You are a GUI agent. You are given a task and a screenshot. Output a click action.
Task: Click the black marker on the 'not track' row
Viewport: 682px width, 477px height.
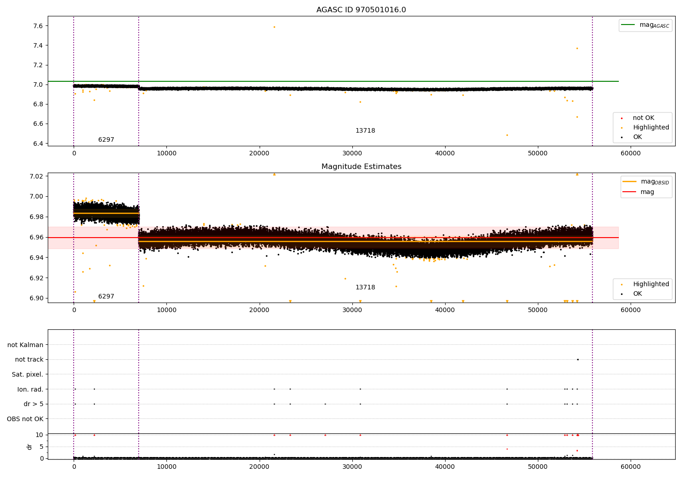tap(577, 359)
